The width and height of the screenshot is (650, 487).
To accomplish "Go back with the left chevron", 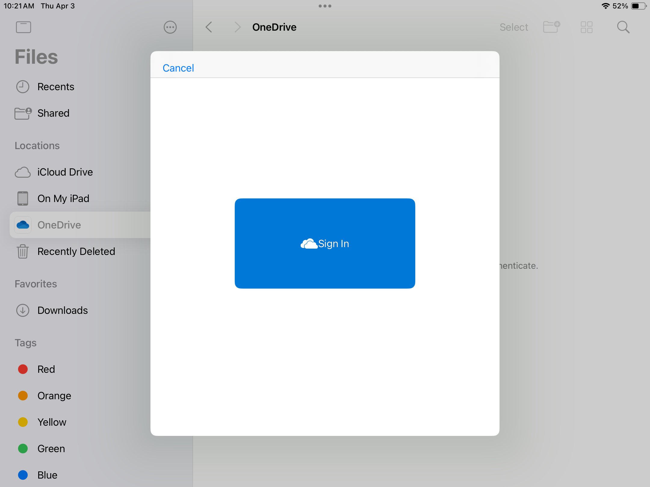I will click(209, 27).
